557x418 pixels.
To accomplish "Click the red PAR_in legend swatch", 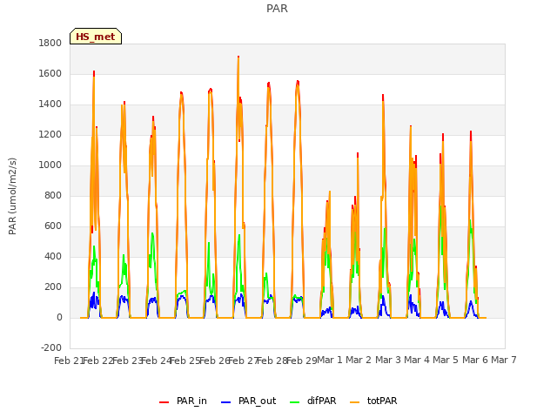I will [164, 402].
